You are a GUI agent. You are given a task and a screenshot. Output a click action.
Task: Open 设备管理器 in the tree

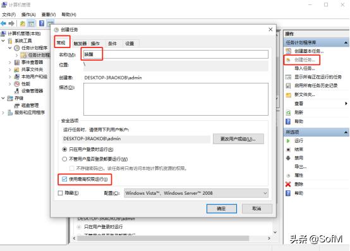[x=32, y=91]
